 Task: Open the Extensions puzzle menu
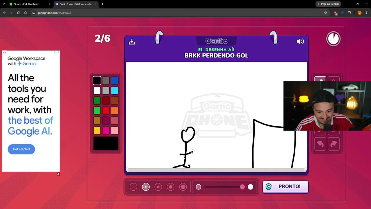coord(349,13)
